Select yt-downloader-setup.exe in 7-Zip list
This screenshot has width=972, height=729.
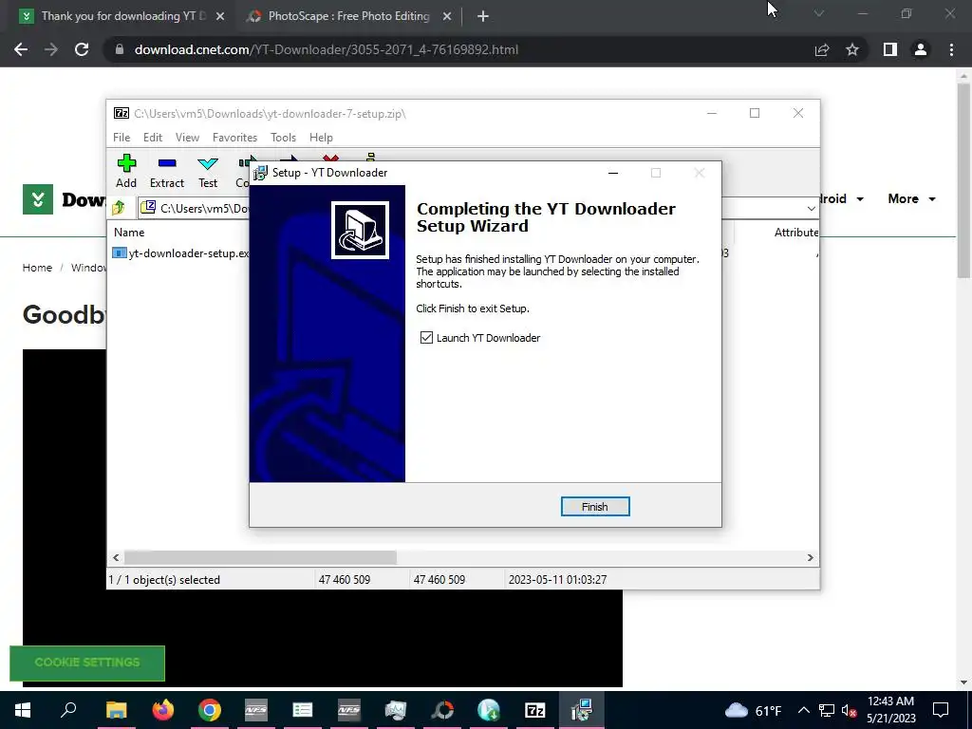[180, 252]
